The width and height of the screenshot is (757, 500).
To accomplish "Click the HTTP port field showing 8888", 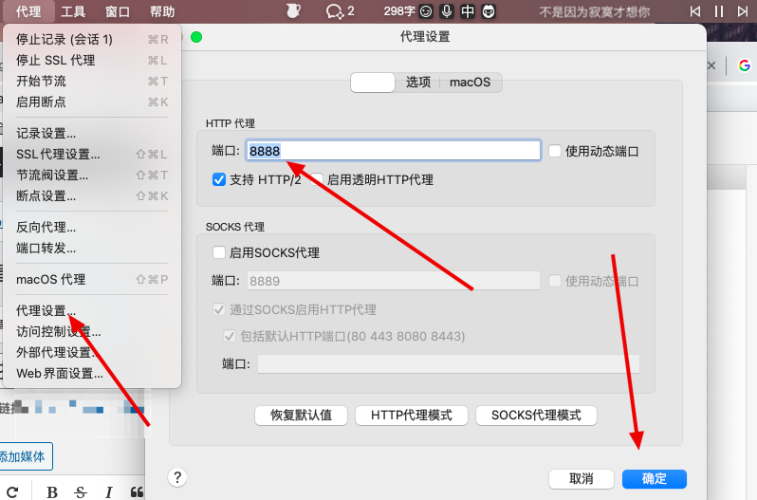I will [x=394, y=151].
